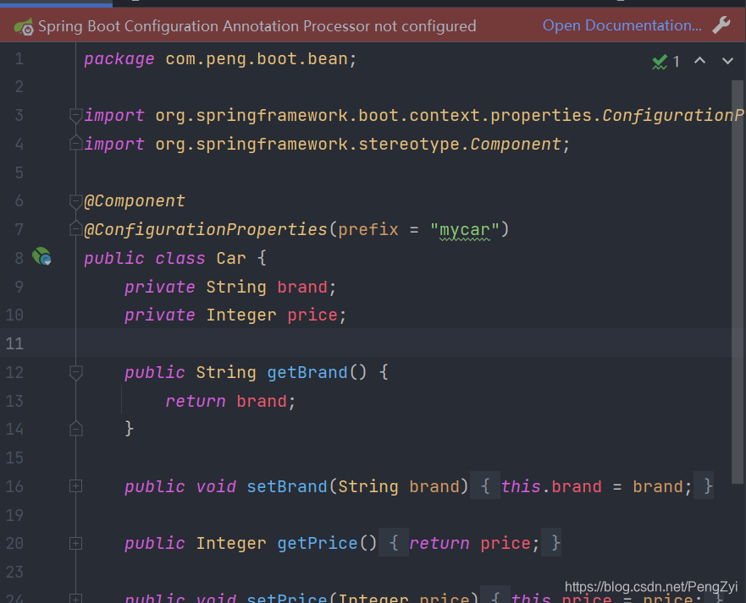Expand the getPrice method plus icon
Image resolution: width=746 pixels, height=603 pixels.
coord(75,542)
